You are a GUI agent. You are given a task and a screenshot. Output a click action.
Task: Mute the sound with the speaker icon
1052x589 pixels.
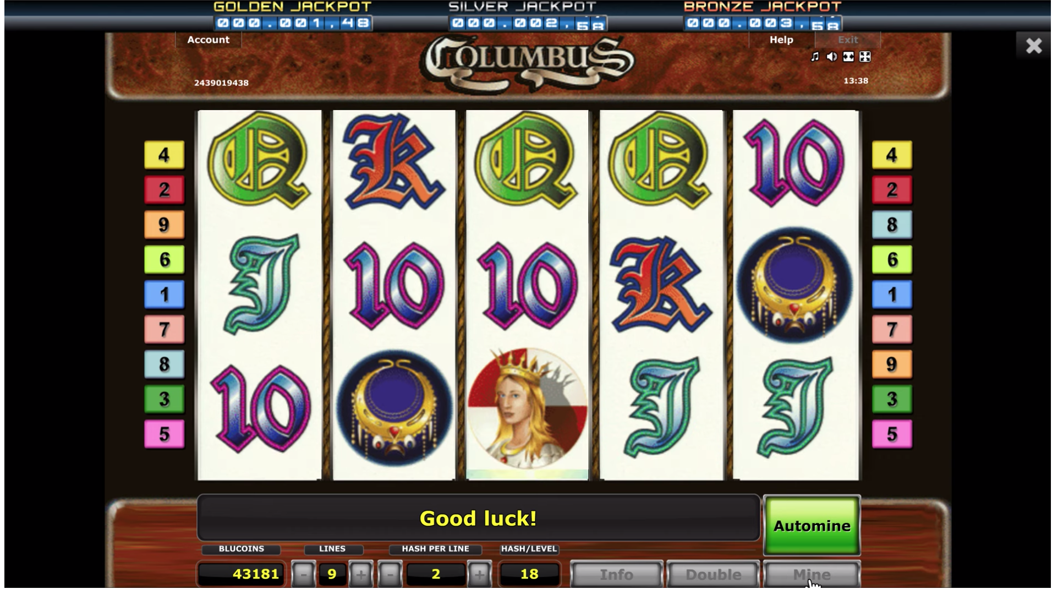831,57
